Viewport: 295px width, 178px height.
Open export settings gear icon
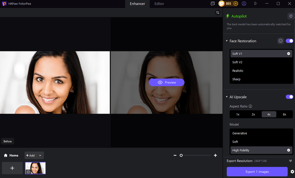tap(292, 172)
